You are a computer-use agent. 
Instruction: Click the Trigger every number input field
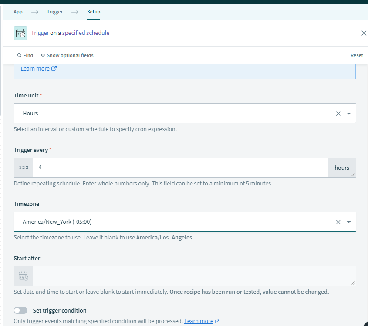click(180, 168)
